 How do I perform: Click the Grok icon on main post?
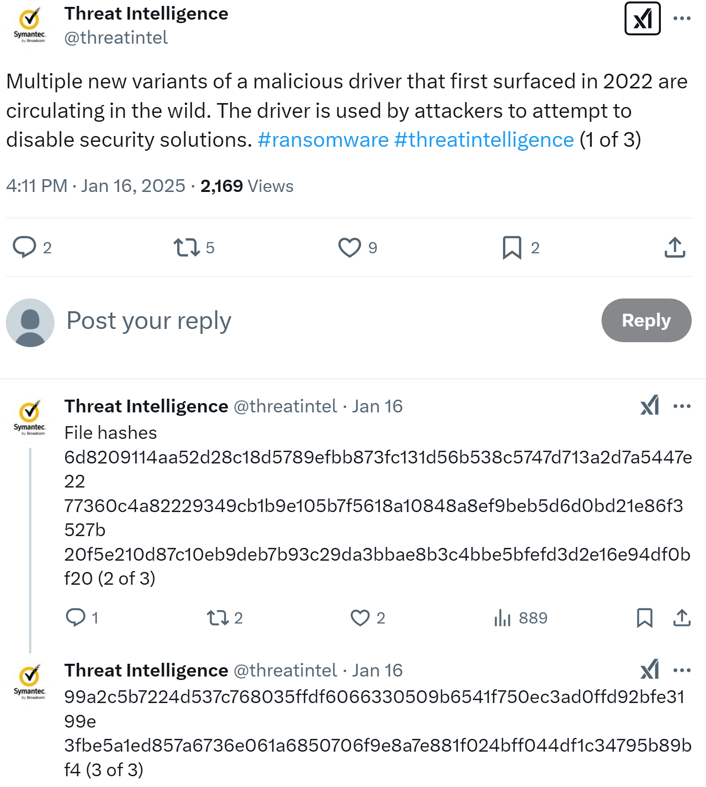pyautogui.click(x=642, y=19)
